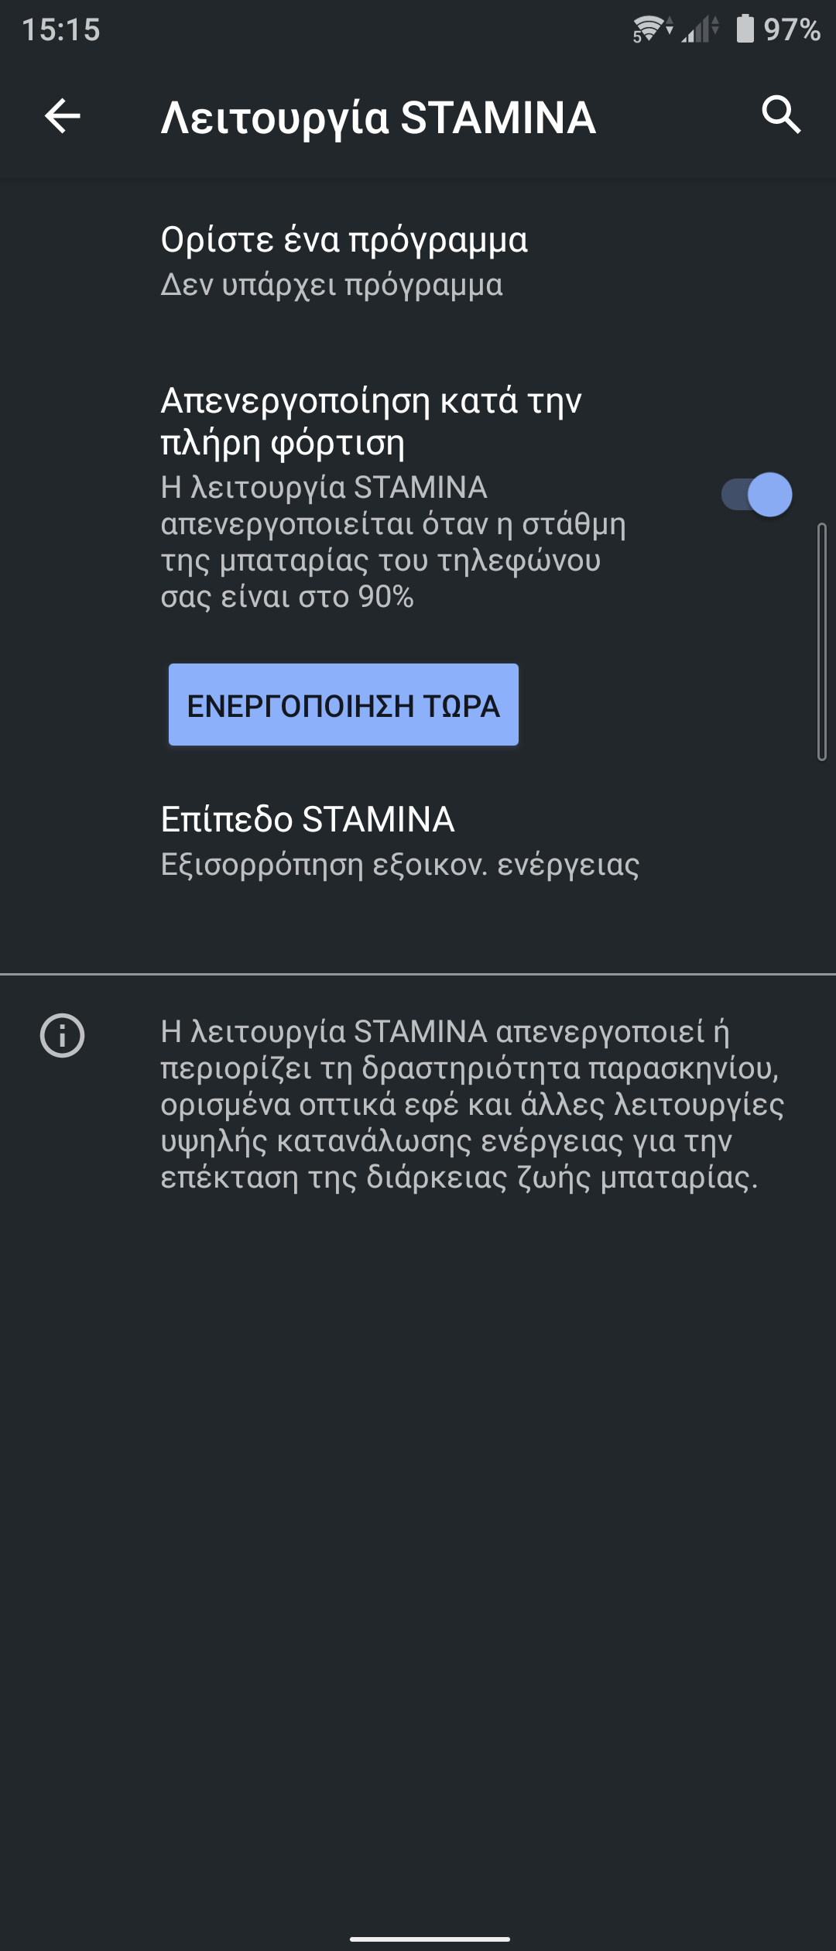The width and height of the screenshot is (836, 1951).
Task: Tap the bottom navigation gesture bar
Action: tap(430, 1939)
